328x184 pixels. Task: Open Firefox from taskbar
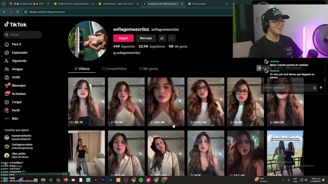point(66,180)
